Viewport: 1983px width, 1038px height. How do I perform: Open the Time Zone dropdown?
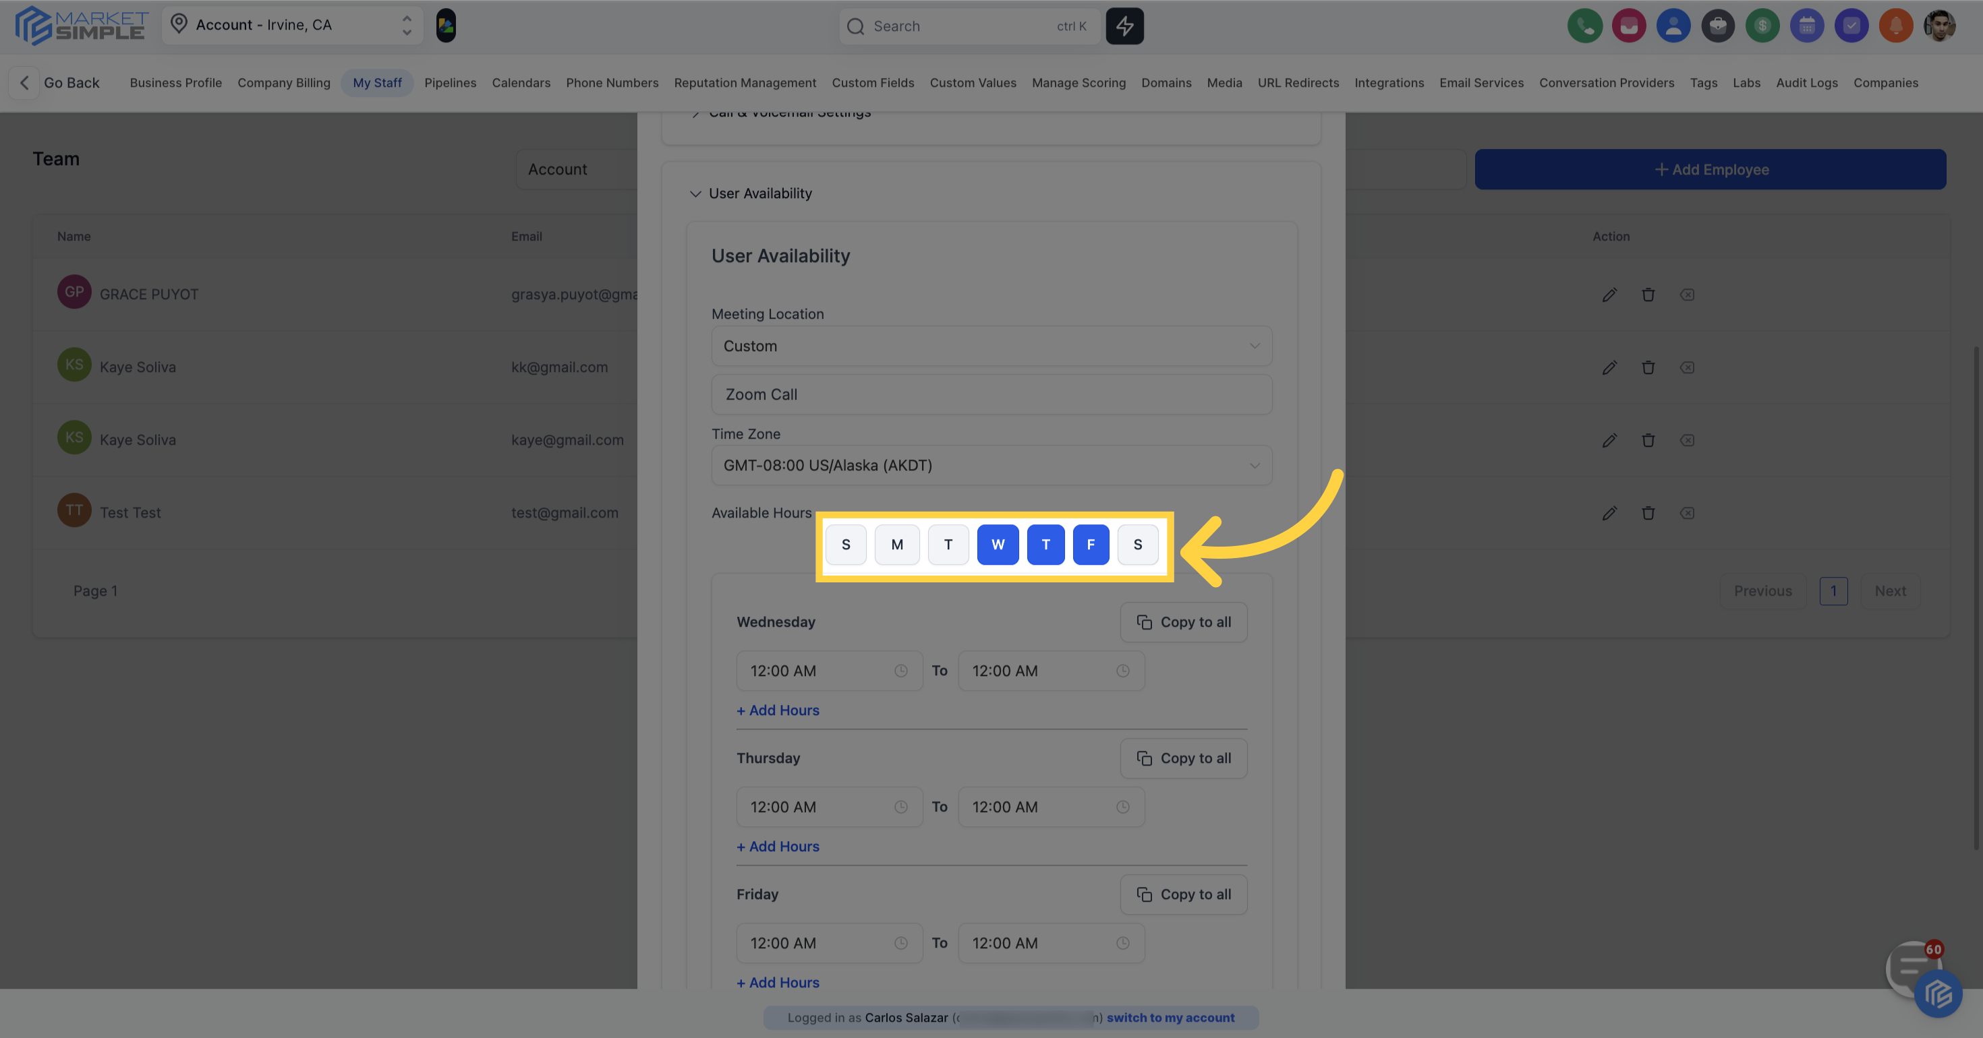click(x=991, y=465)
